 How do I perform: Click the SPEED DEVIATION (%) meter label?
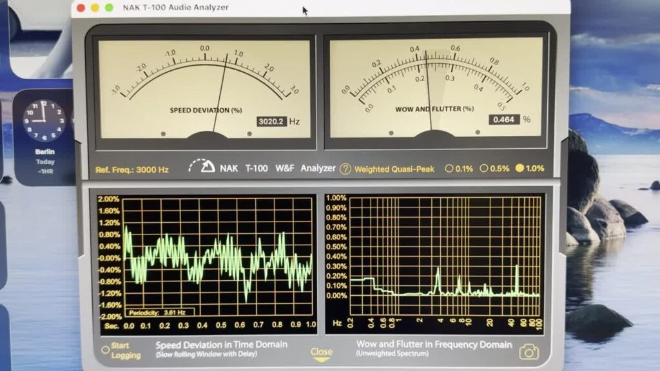pyautogui.click(x=206, y=110)
